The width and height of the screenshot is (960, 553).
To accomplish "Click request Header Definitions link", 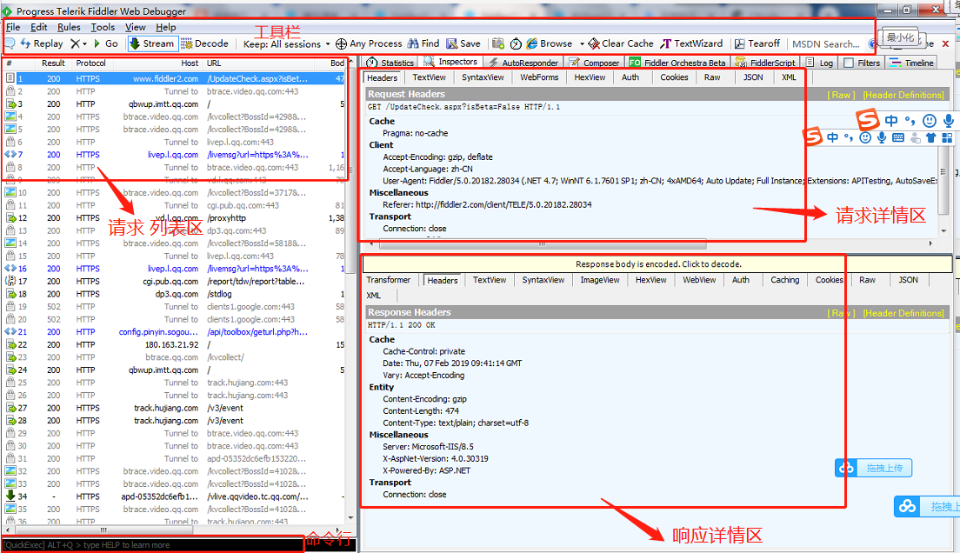I will [903, 95].
